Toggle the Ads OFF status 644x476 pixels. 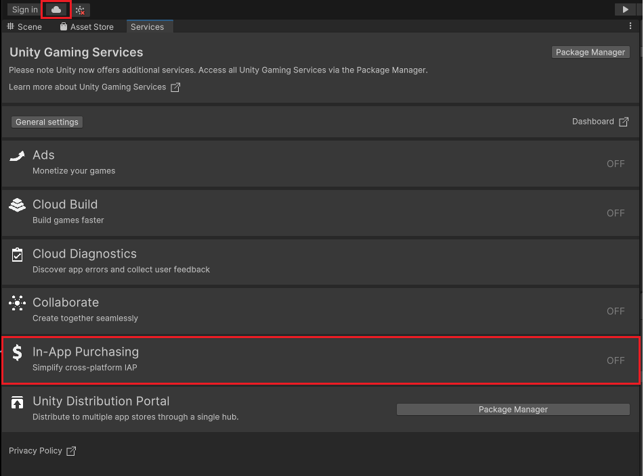point(616,164)
